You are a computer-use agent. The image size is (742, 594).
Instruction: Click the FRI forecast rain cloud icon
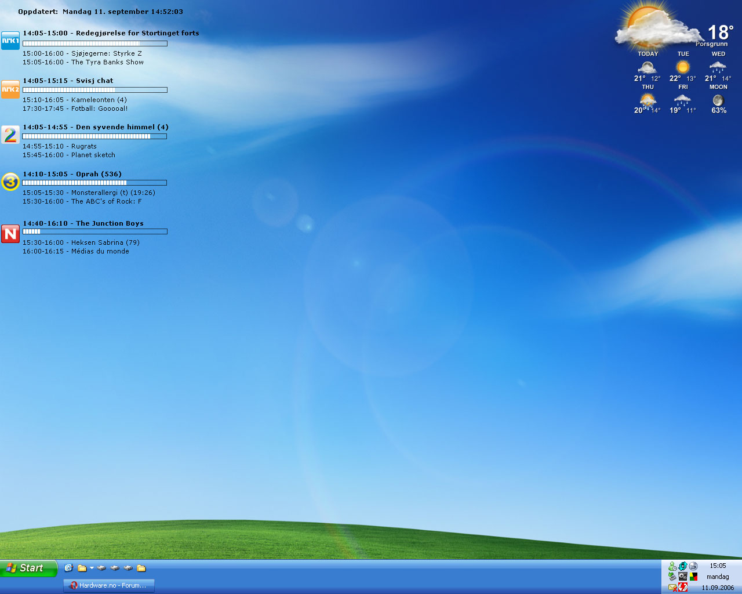click(682, 100)
